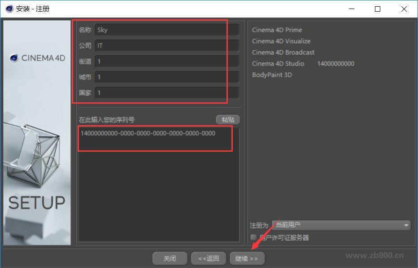The width and height of the screenshot is (418, 268).
Task: Select Cinema 4D Studio with its serial shown
Action: click(x=278, y=63)
